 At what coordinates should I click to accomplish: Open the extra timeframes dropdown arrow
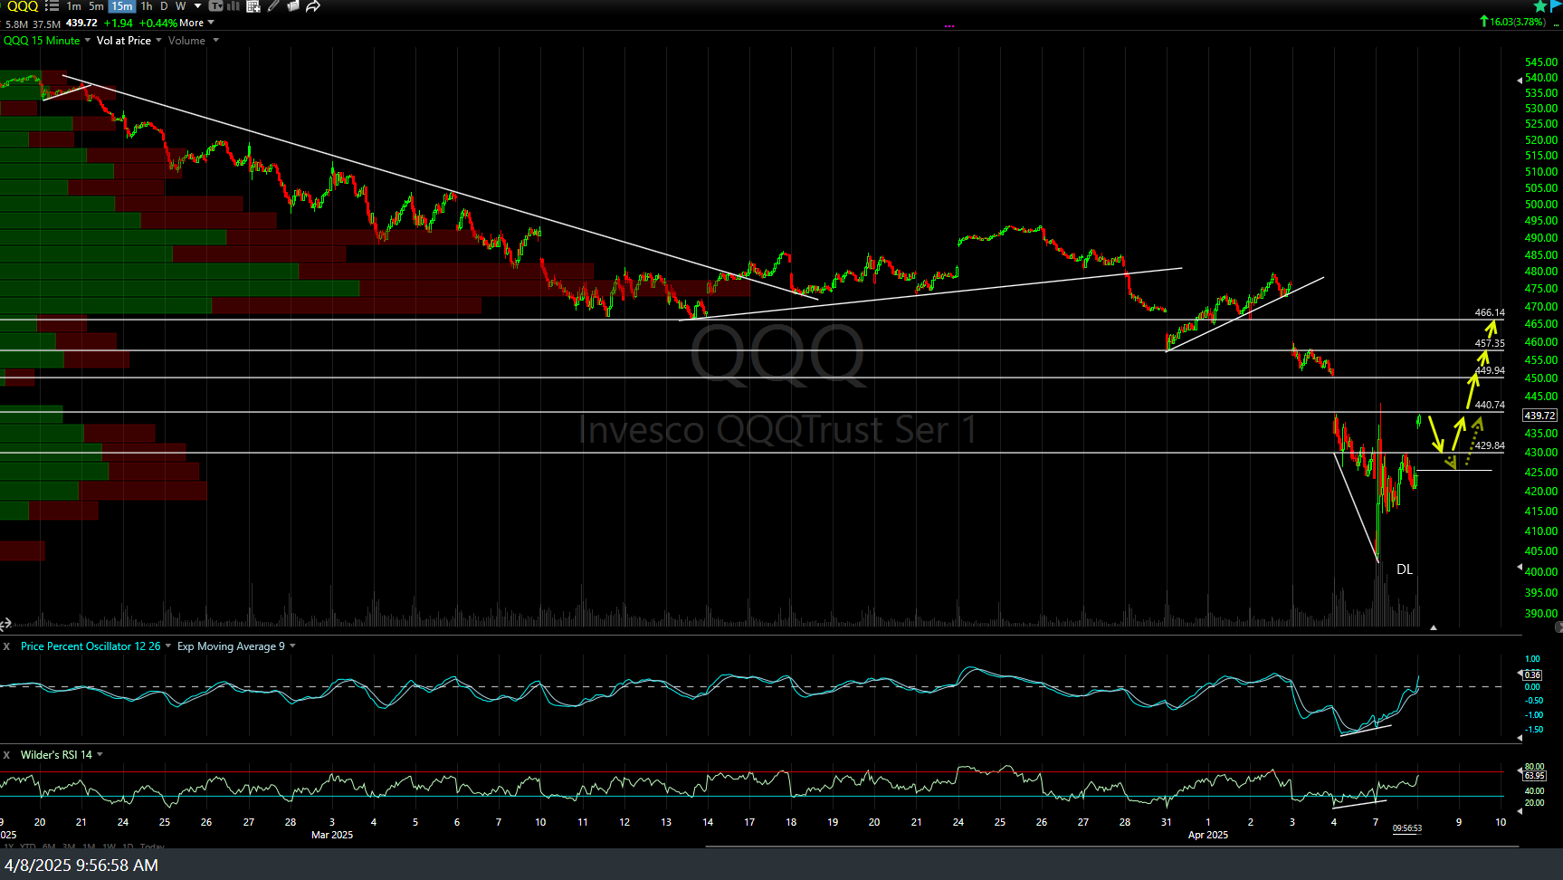[x=197, y=6]
